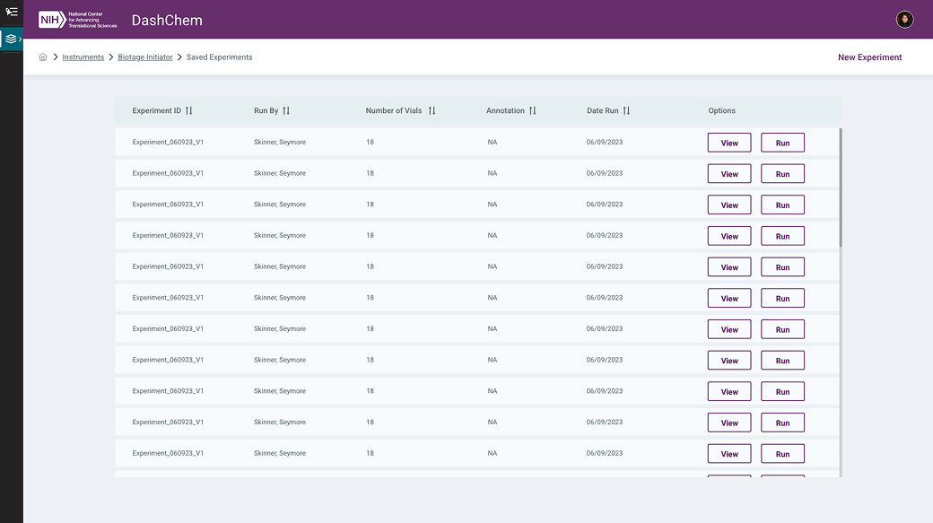Open the user profile avatar

[x=904, y=20]
